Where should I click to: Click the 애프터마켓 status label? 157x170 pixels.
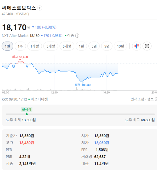tap(39, 99)
